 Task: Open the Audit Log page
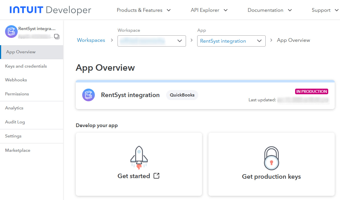(x=15, y=122)
